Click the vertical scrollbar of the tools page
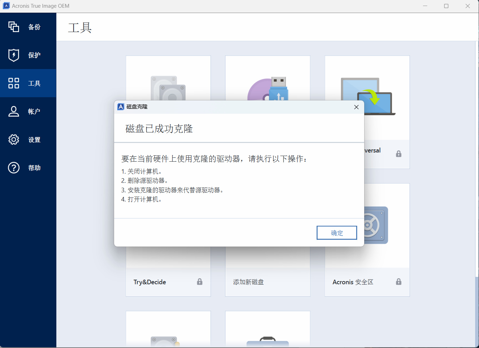479x348 pixels. click(477, 159)
